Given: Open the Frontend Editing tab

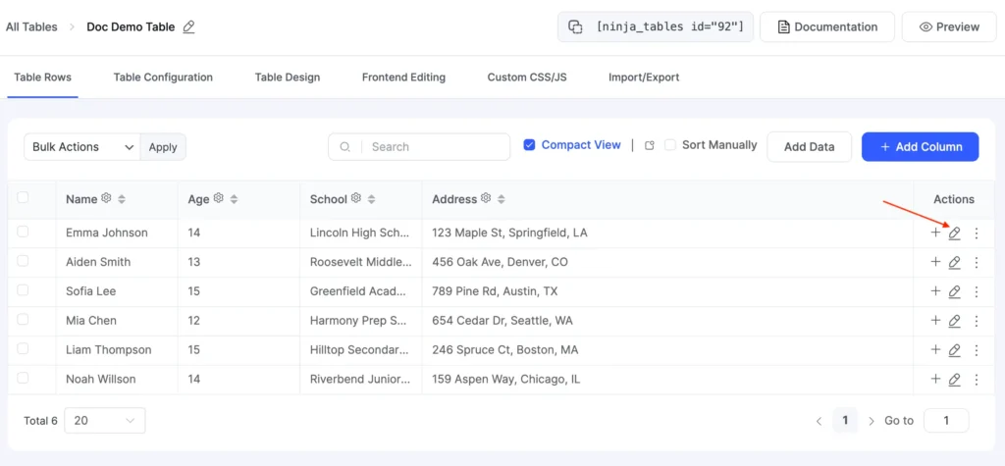Looking at the screenshot, I should click(403, 78).
